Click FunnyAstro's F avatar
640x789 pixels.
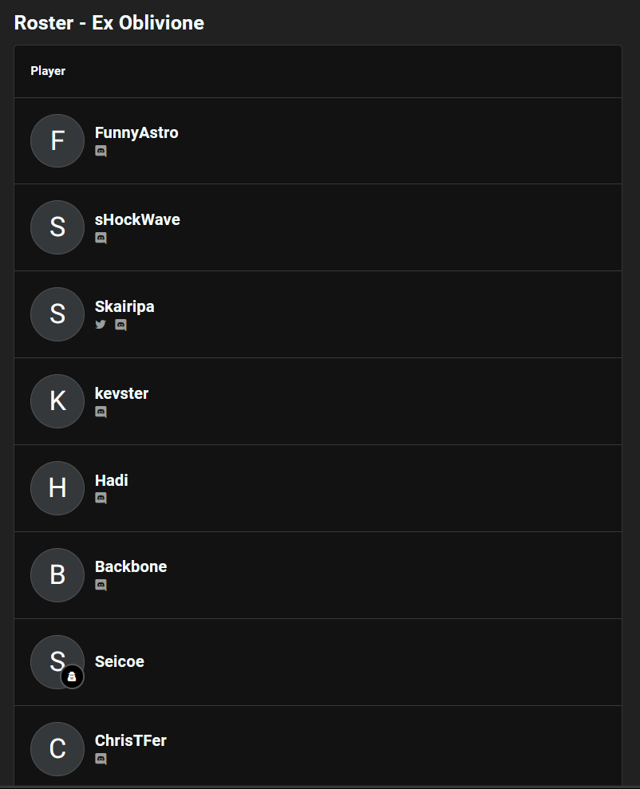57,141
